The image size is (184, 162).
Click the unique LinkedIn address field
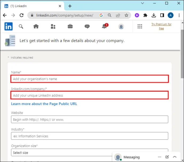(x=90, y=95)
